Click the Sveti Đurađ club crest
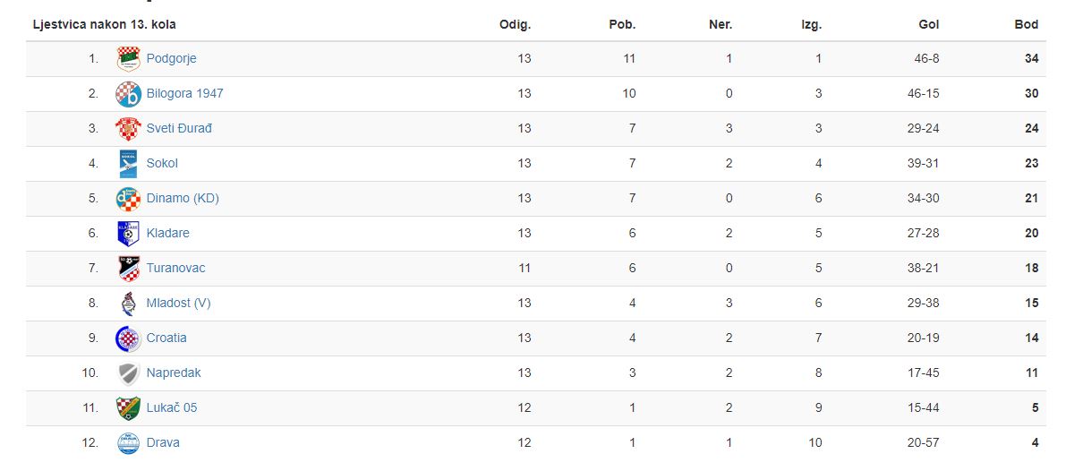 [x=129, y=129]
